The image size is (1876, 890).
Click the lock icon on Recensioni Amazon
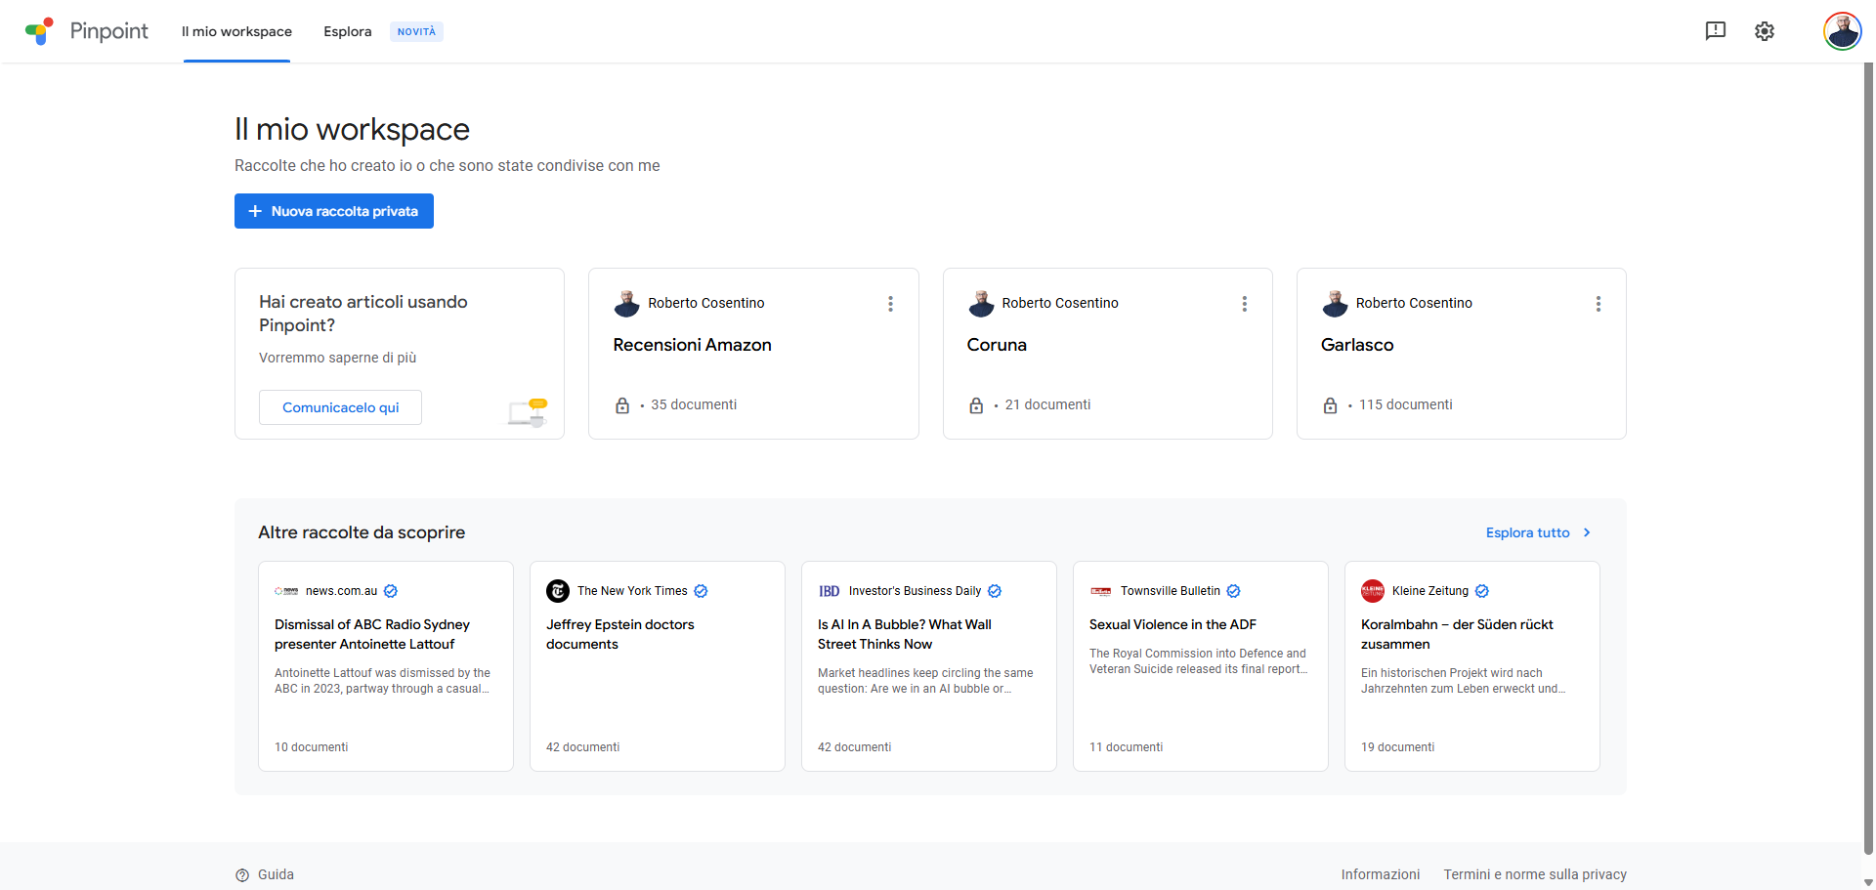[622, 405]
